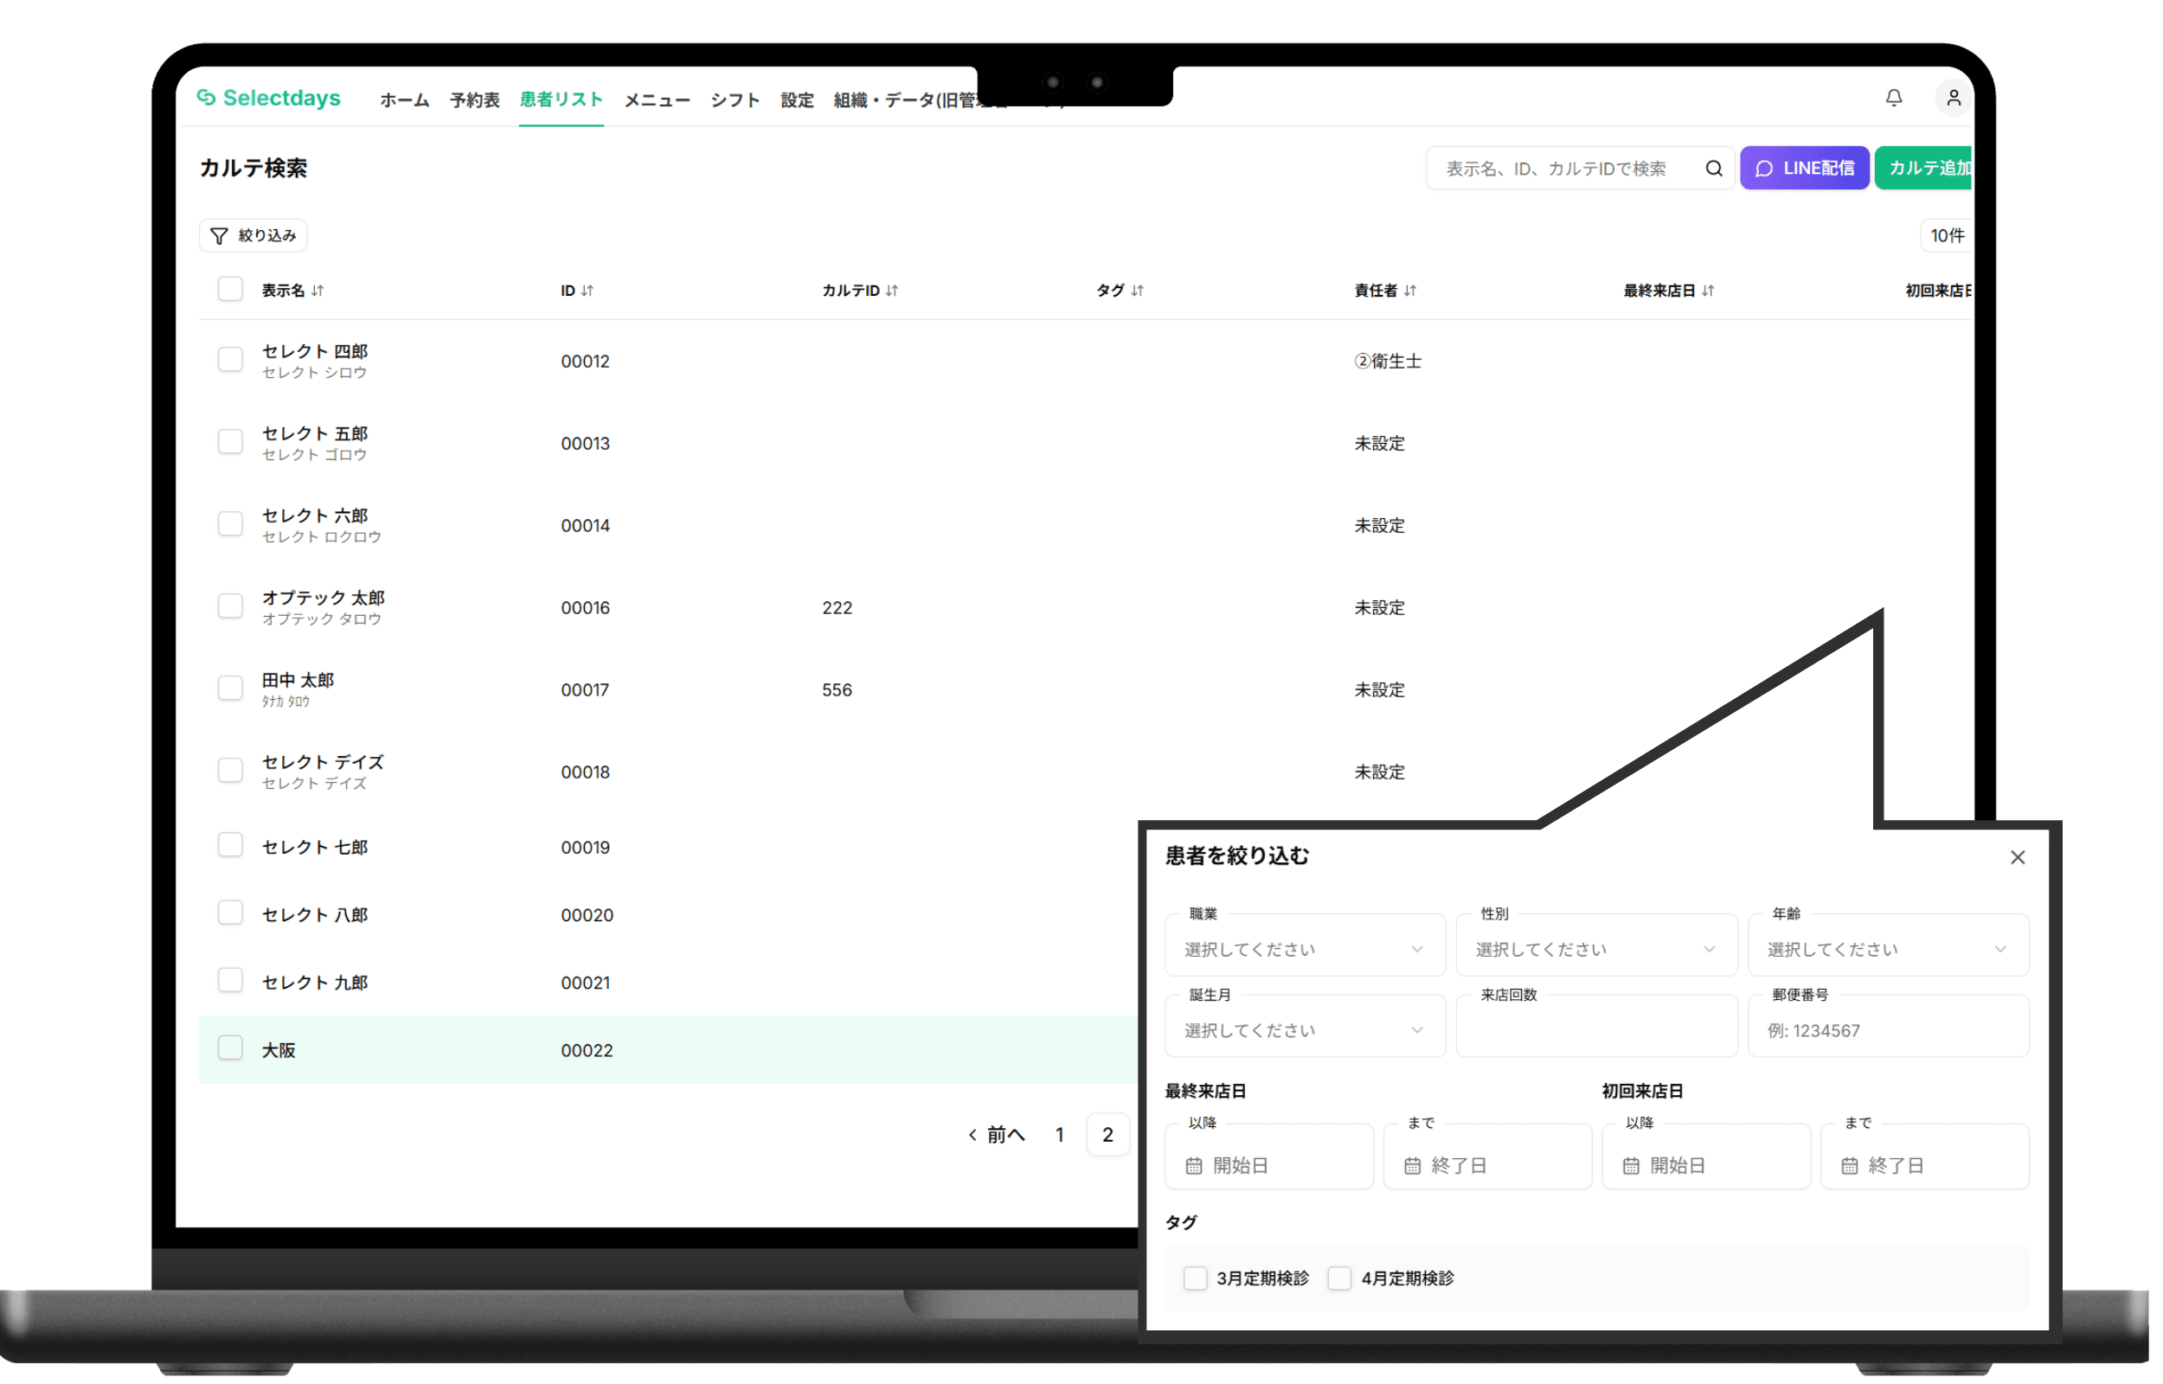Sort by ID column arrows

[x=587, y=291]
